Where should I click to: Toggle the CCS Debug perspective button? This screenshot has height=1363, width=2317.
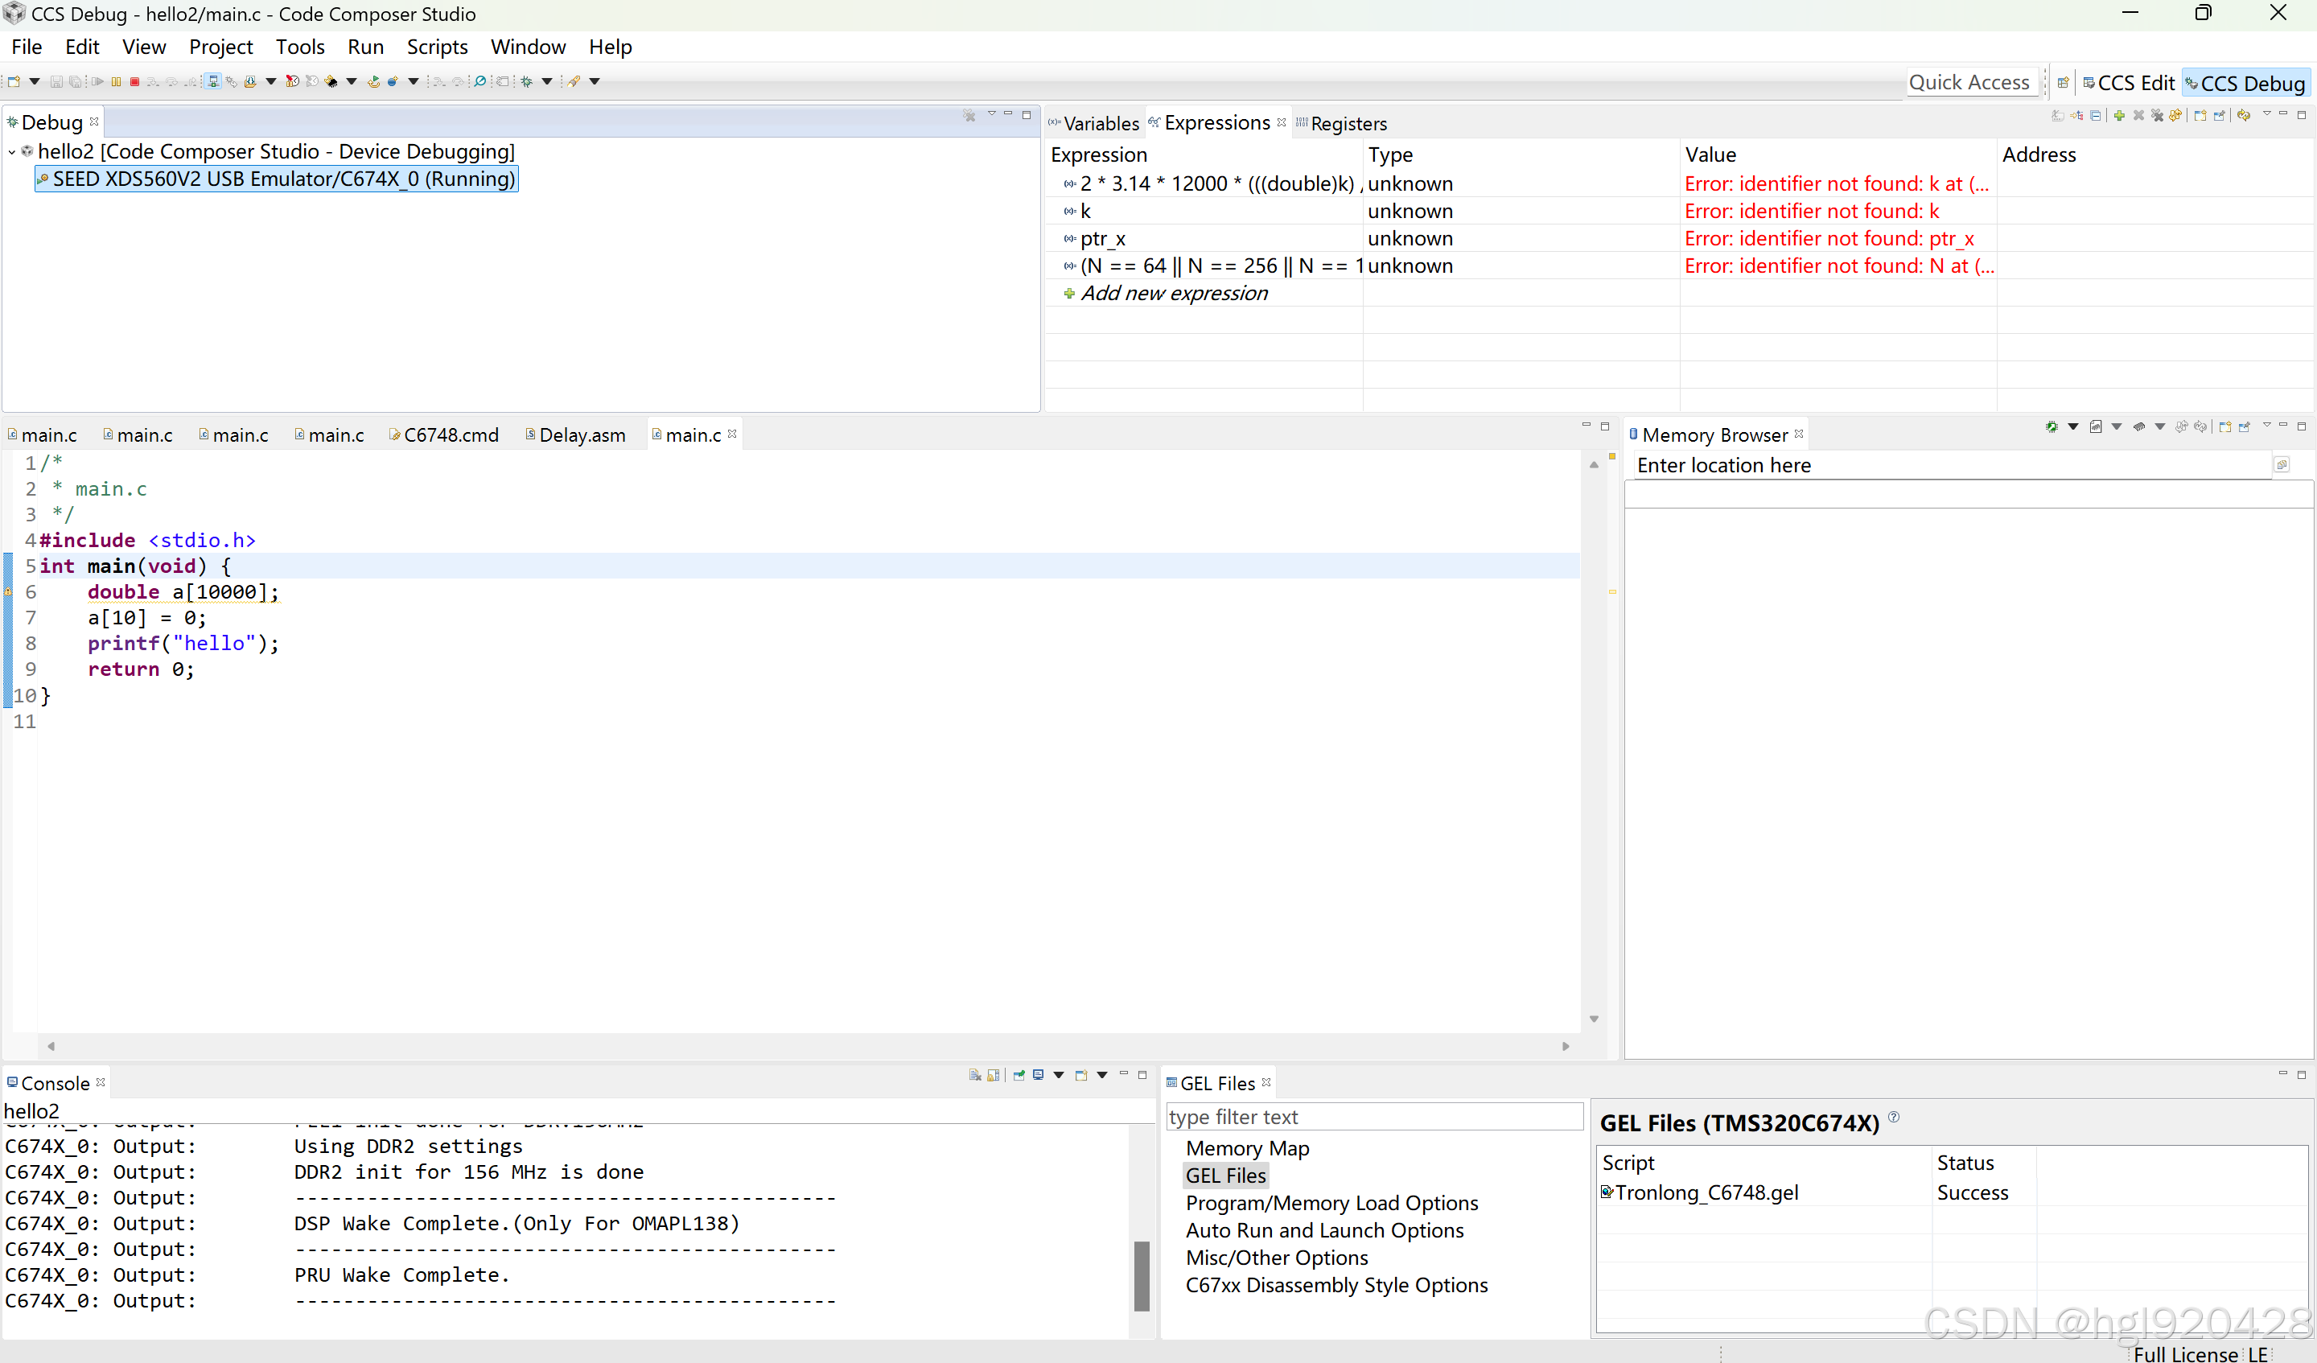tap(2245, 83)
